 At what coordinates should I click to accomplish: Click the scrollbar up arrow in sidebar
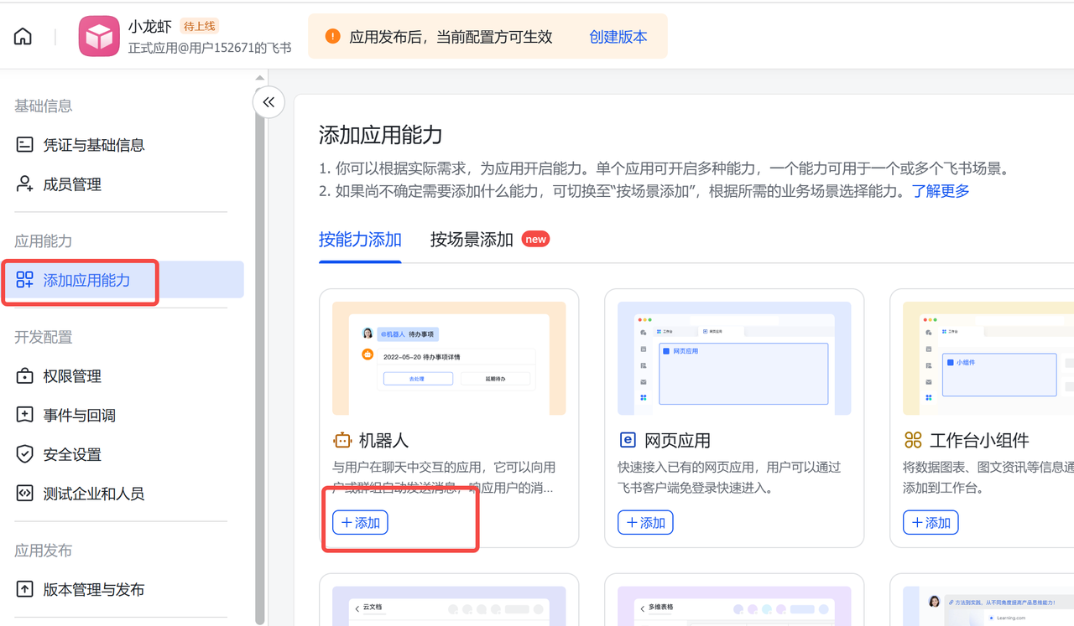pos(260,77)
